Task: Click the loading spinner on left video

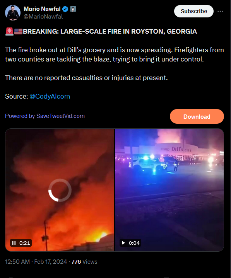Action: click(x=60, y=190)
